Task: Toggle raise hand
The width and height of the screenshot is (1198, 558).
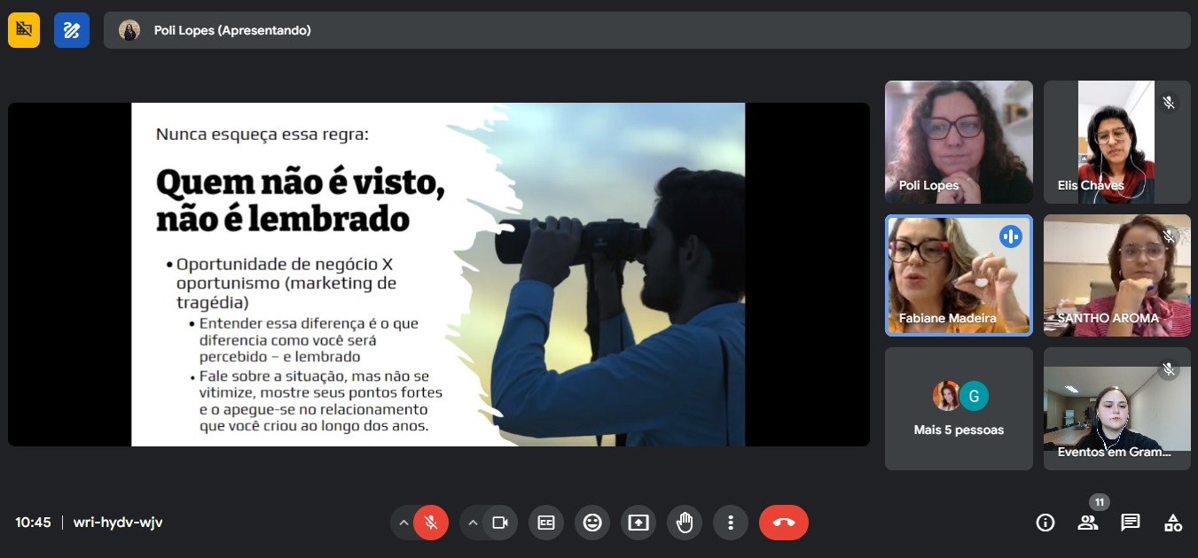Action: [684, 522]
